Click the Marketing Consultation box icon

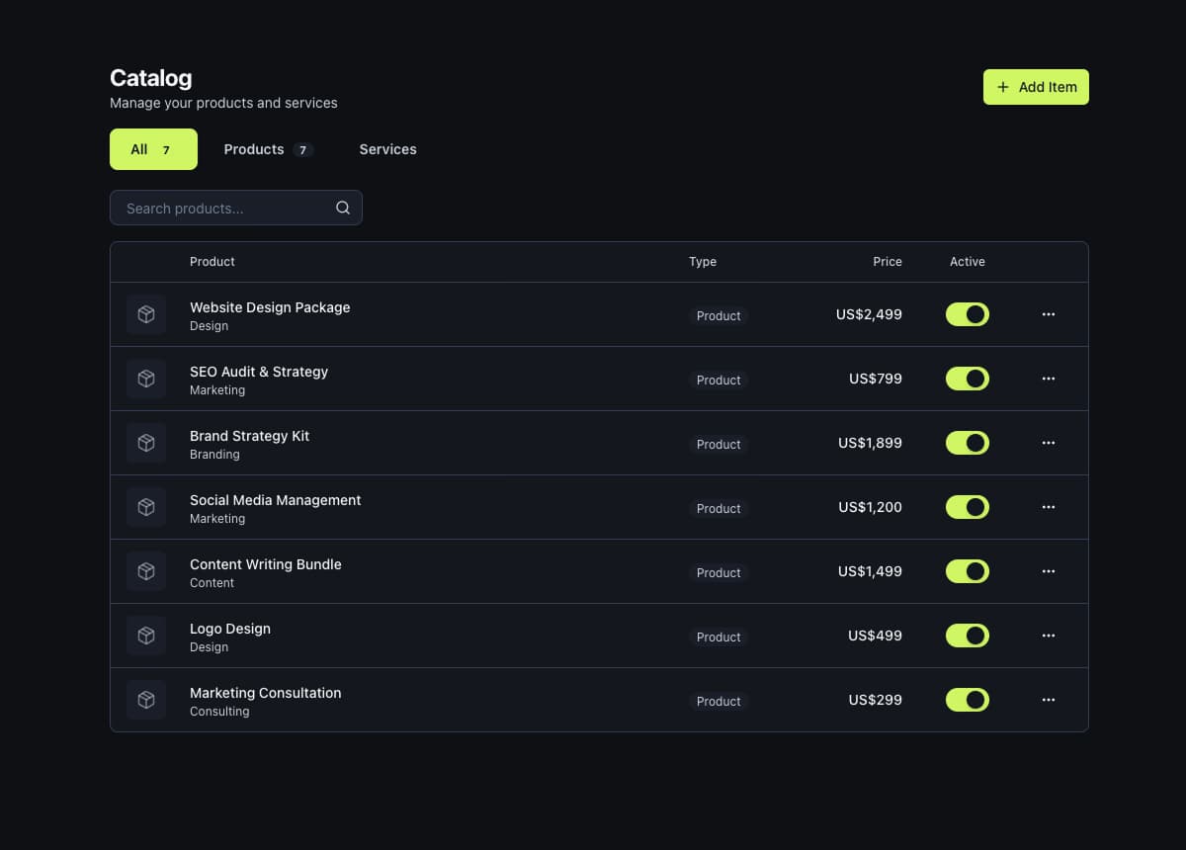[x=146, y=700]
